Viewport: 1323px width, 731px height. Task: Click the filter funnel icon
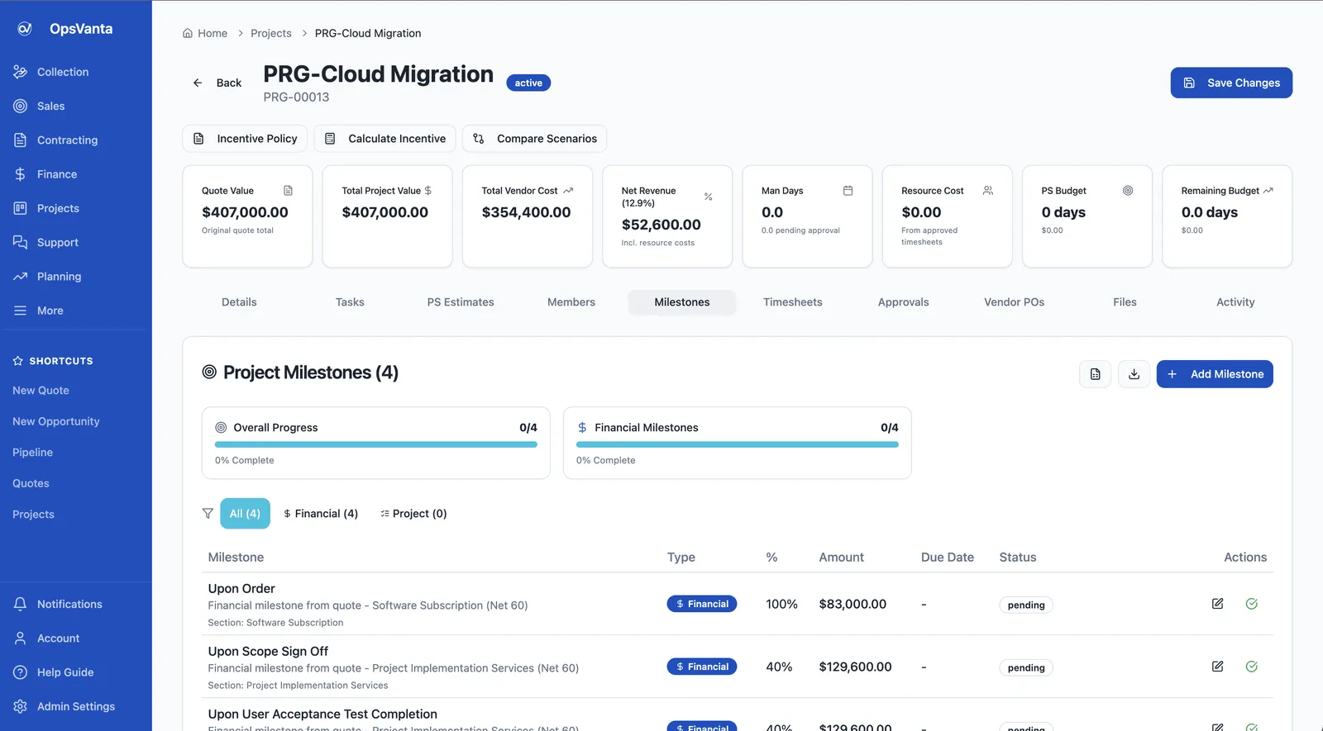208,514
